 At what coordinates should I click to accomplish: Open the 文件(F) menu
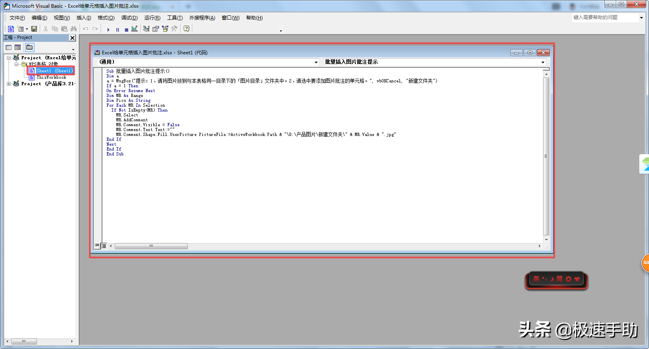[x=17, y=18]
